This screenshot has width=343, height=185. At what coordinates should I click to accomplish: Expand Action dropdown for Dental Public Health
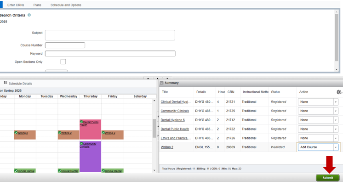(336, 129)
